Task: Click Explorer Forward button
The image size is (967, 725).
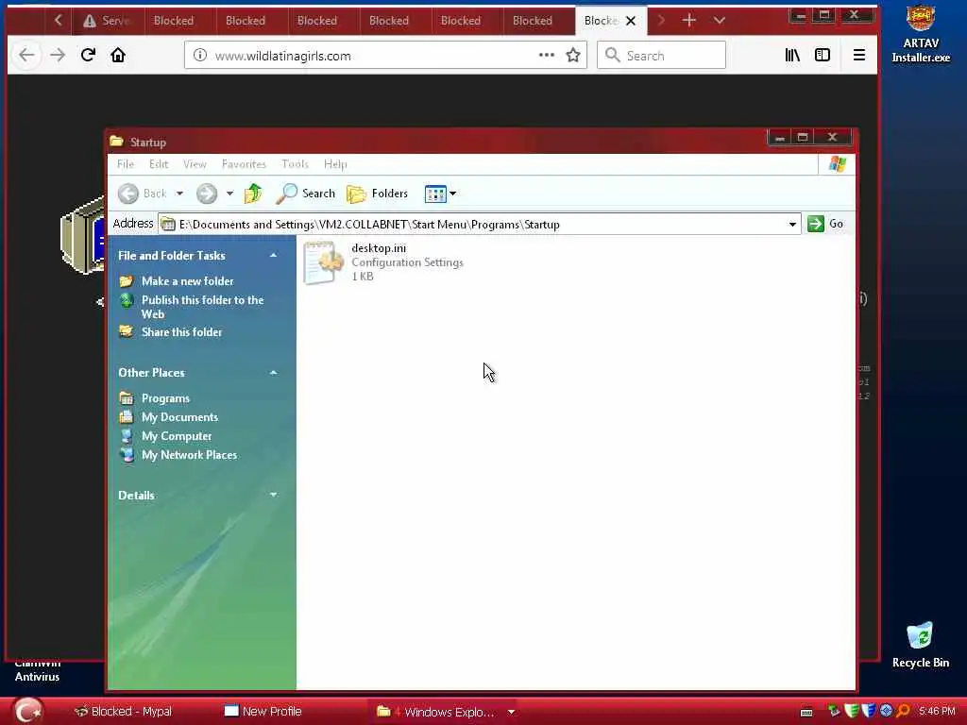Action: pos(207,194)
